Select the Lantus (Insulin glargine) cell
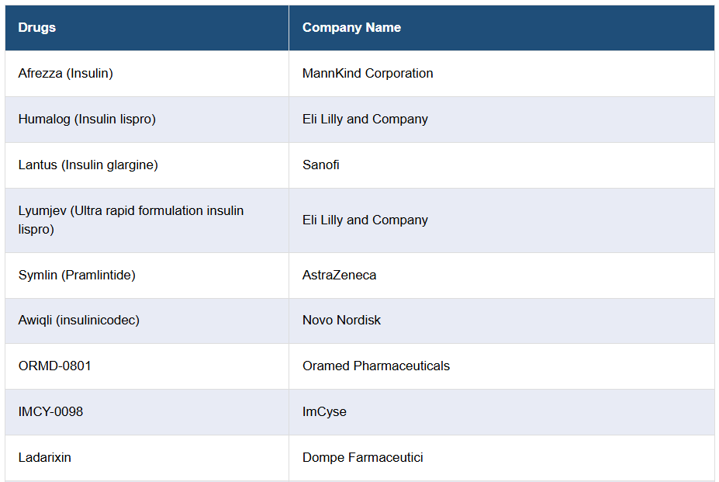Screen dimensions: 719x482 point(88,165)
